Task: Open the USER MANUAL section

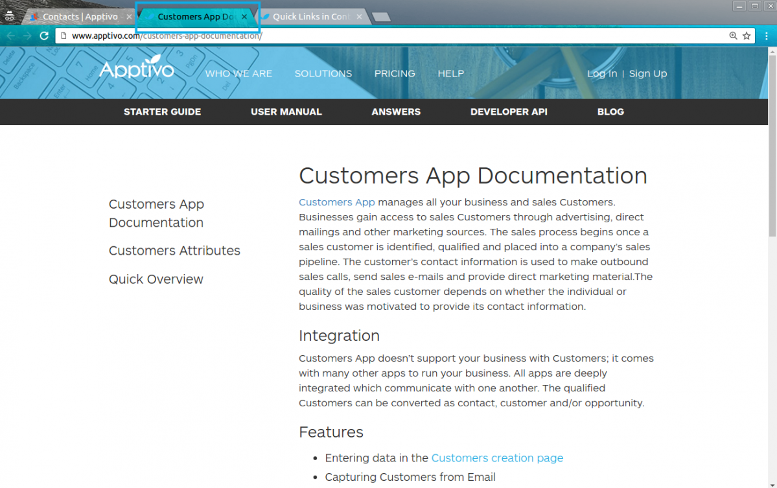Action: (x=286, y=112)
